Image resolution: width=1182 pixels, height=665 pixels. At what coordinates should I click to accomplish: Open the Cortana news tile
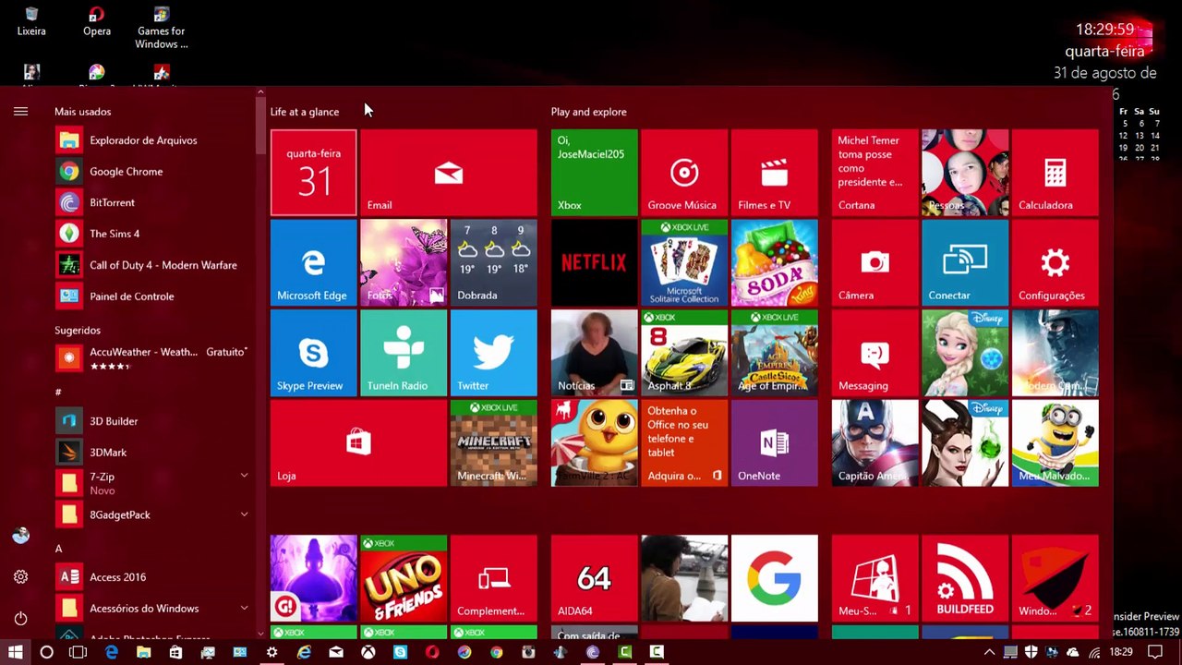pos(874,173)
